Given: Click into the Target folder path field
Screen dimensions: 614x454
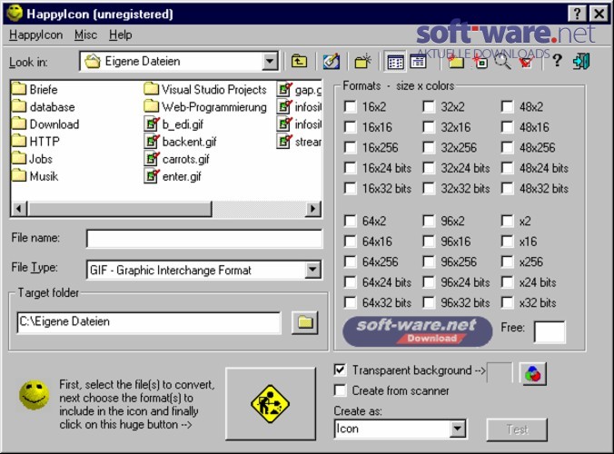Looking at the screenshot, I should tap(149, 322).
